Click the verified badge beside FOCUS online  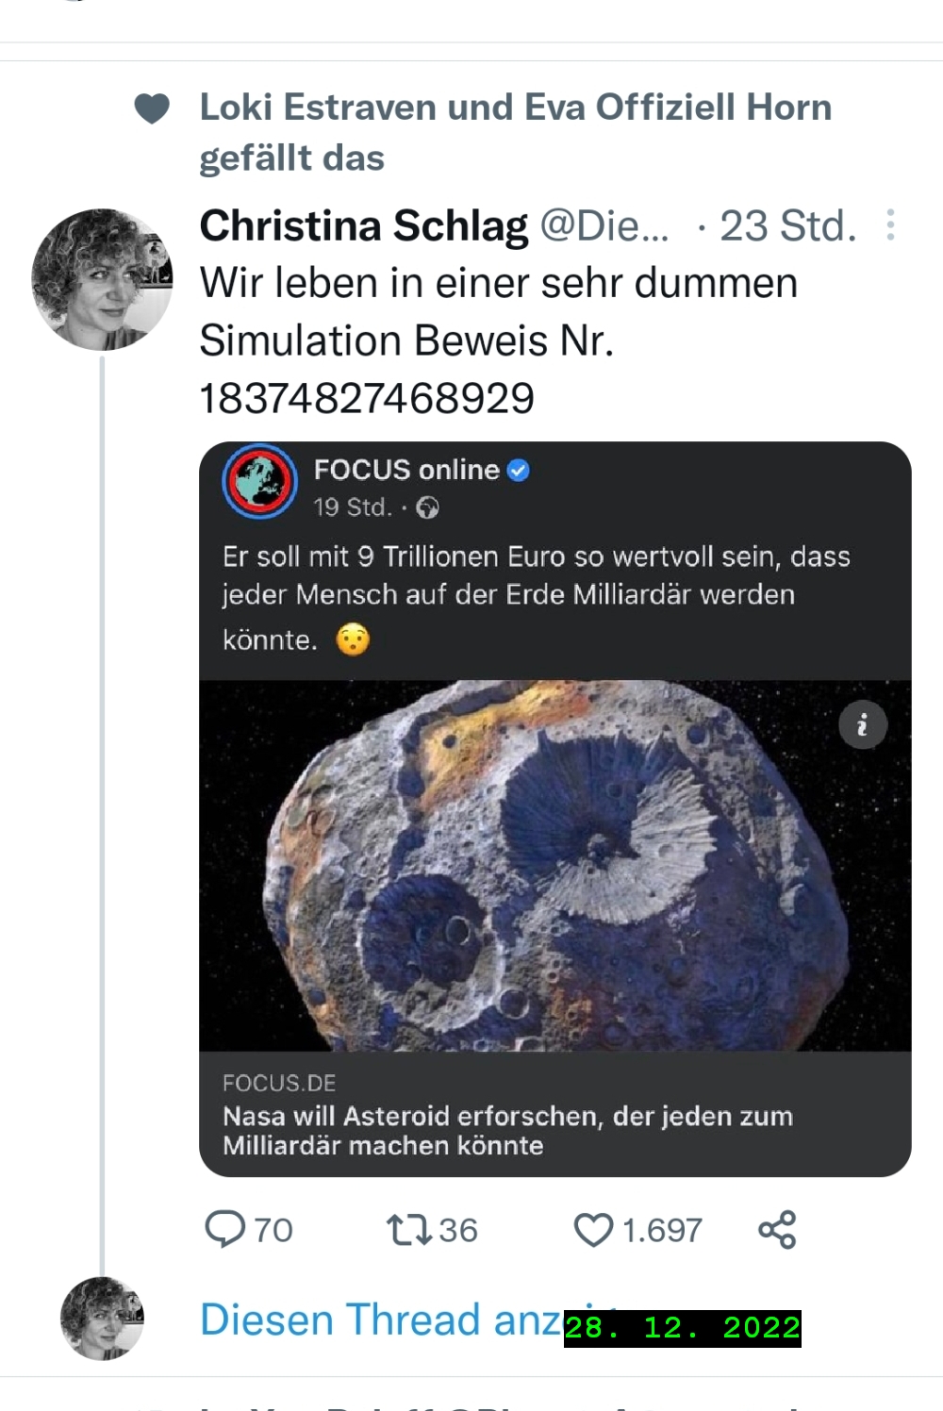pyautogui.click(x=519, y=470)
